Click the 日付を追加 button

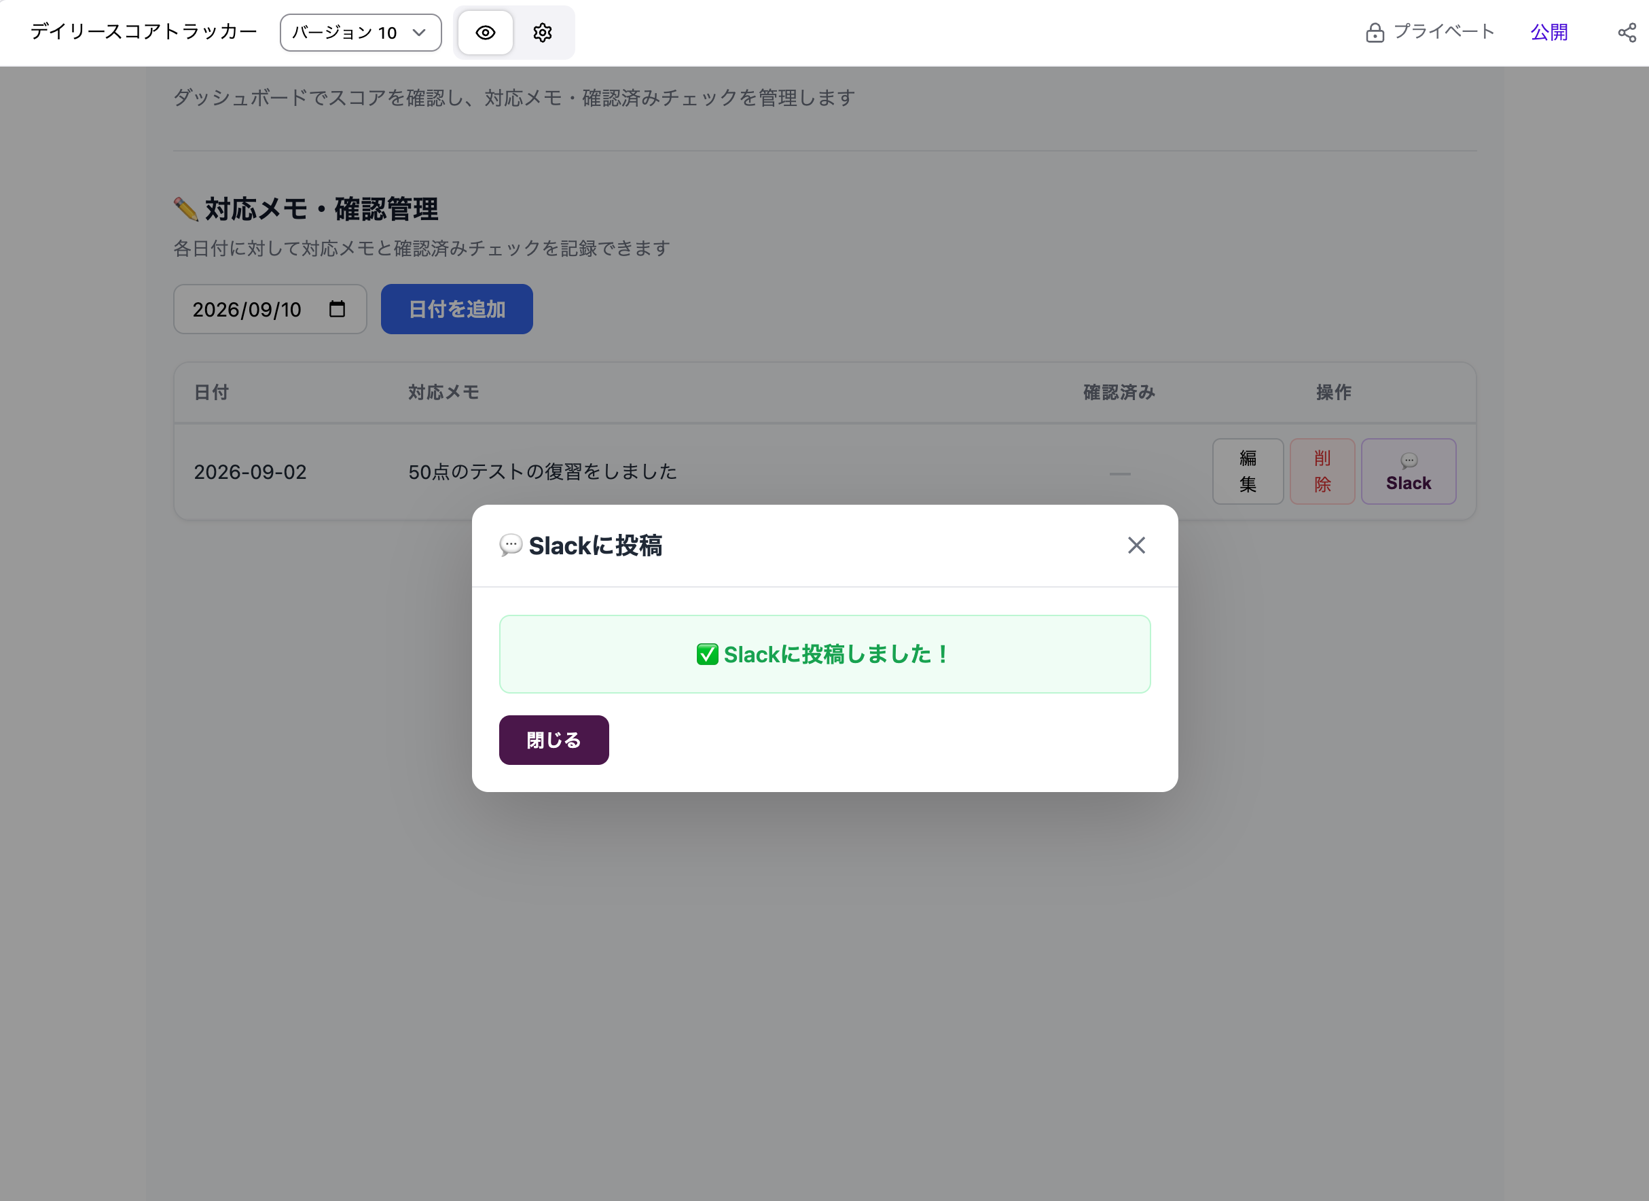click(x=456, y=309)
